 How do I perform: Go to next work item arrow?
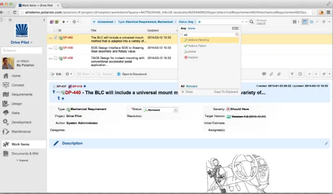316,74
